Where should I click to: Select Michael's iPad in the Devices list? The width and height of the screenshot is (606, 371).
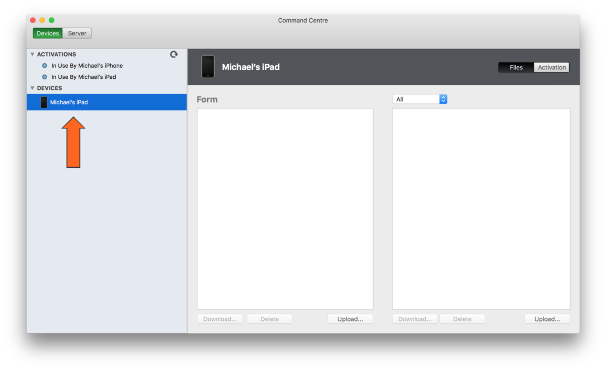point(107,102)
